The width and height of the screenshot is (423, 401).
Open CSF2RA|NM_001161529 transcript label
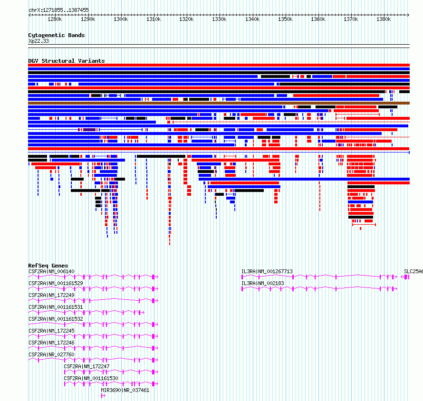56,284
